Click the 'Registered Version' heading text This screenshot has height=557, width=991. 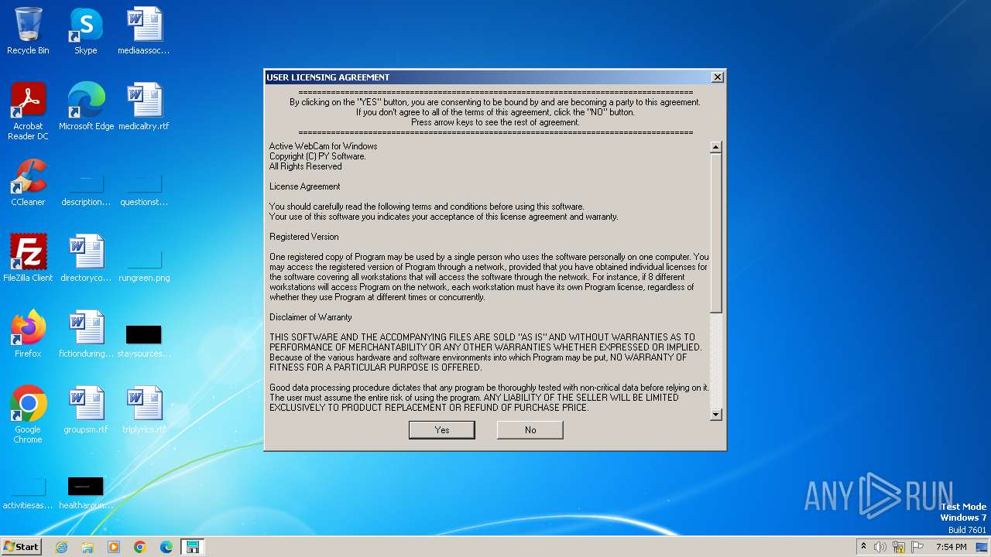tap(303, 237)
